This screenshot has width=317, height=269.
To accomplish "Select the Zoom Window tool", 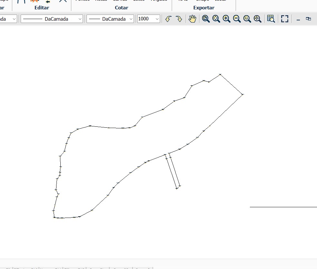I will pyautogui.click(x=206, y=19).
